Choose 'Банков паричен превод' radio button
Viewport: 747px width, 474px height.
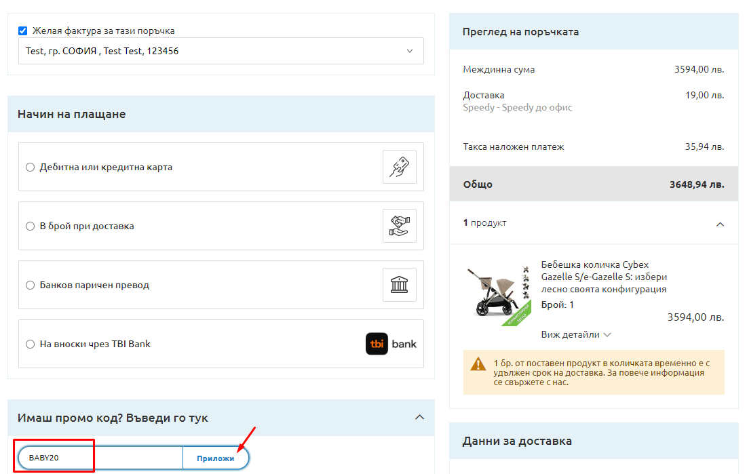(x=30, y=285)
